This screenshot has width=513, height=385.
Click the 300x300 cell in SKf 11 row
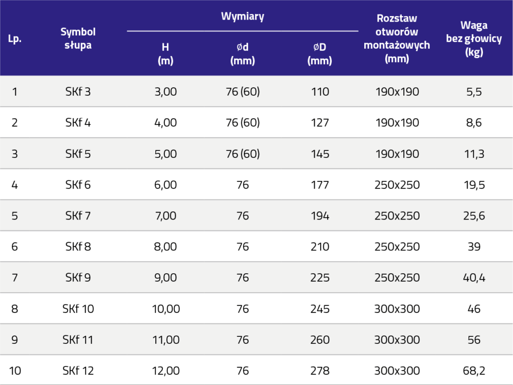(397, 340)
